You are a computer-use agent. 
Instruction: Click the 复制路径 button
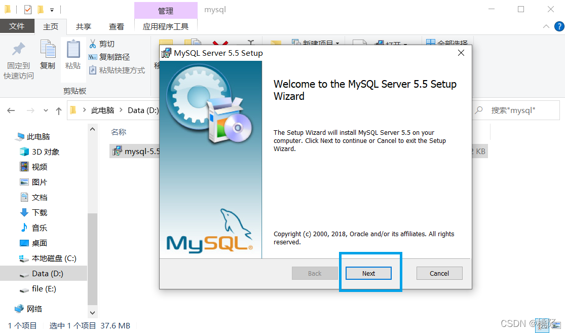pos(109,57)
